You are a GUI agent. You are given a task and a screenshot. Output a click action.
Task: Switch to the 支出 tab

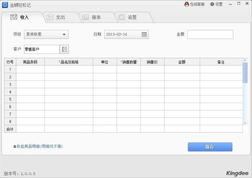[60, 17]
